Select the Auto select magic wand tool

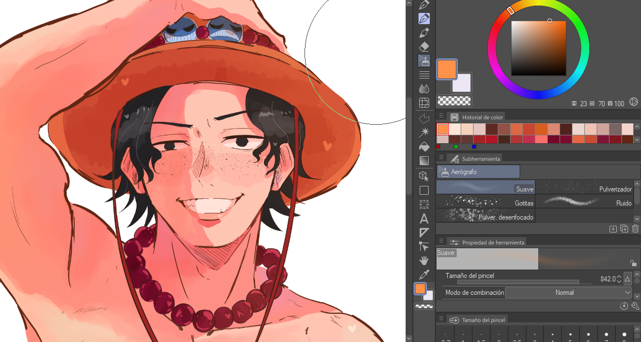[424, 133]
